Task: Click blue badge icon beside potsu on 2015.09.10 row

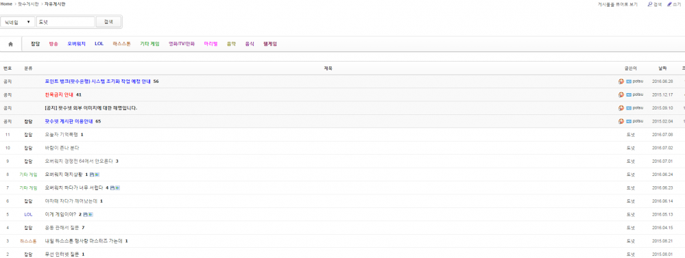Action: (x=629, y=108)
